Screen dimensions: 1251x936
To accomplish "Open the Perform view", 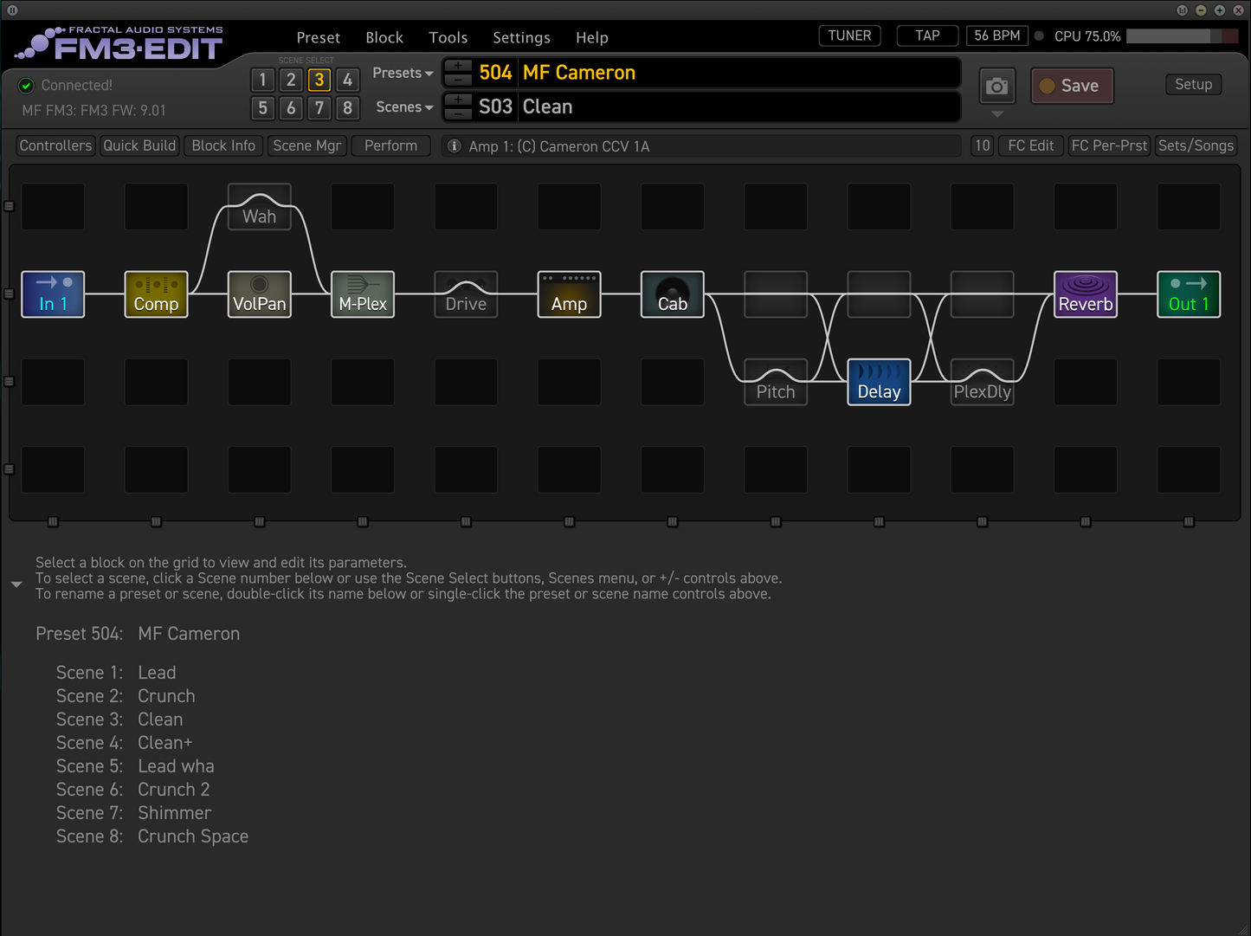I will click(x=390, y=145).
